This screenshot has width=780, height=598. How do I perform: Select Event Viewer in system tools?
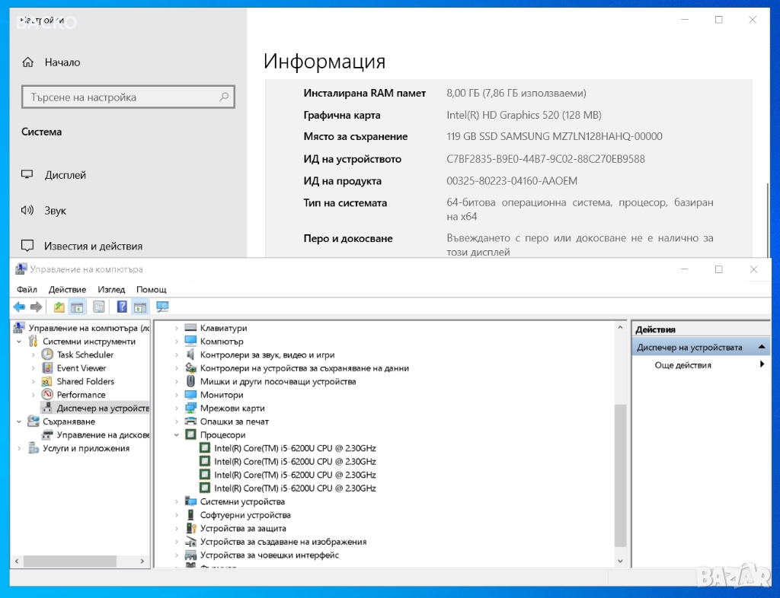(x=81, y=368)
